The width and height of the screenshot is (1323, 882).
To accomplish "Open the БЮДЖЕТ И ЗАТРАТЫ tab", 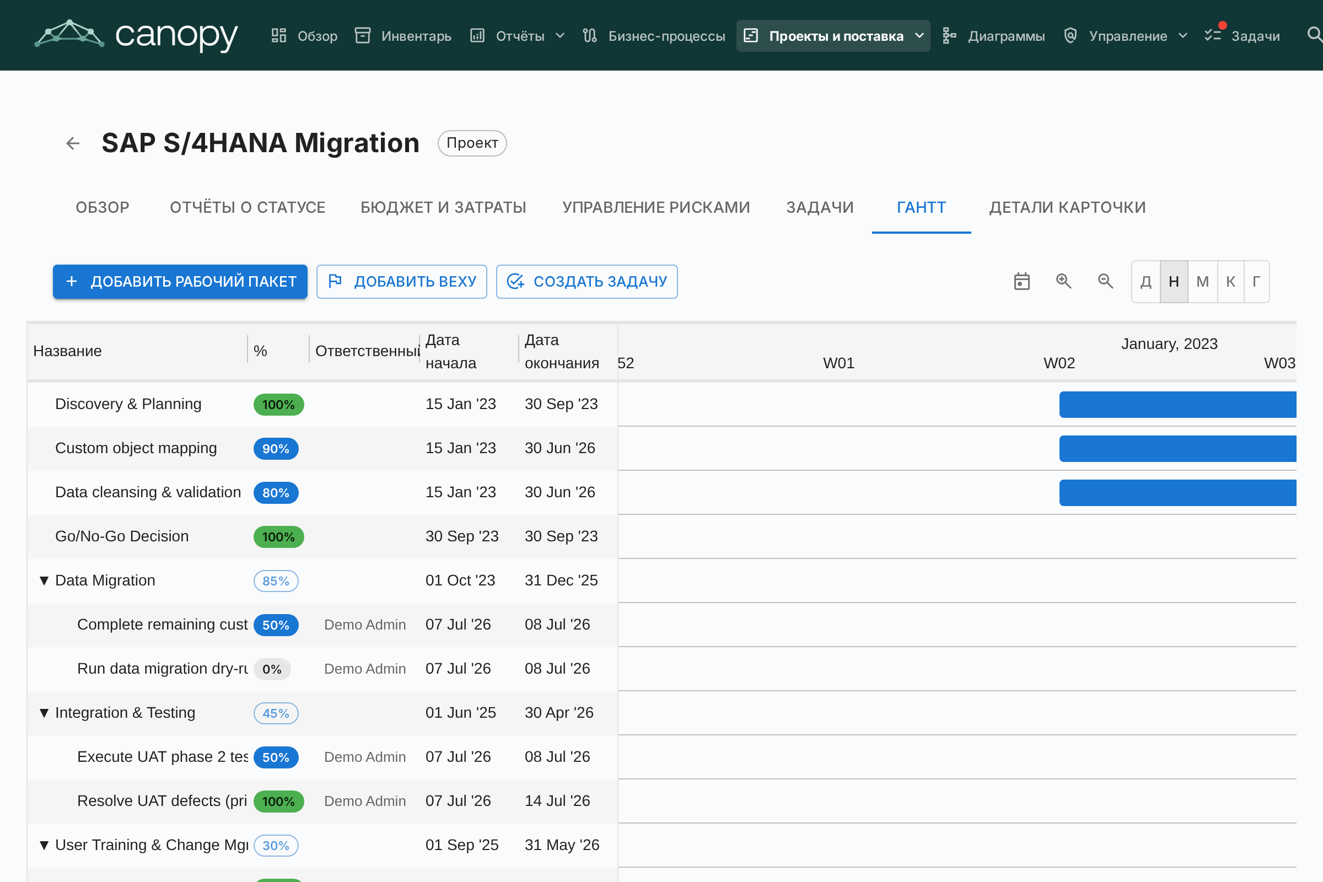I will [x=443, y=208].
